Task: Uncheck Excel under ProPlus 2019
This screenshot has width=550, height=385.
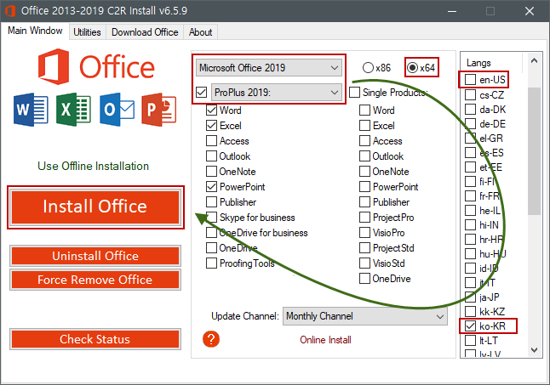Action: 211,126
